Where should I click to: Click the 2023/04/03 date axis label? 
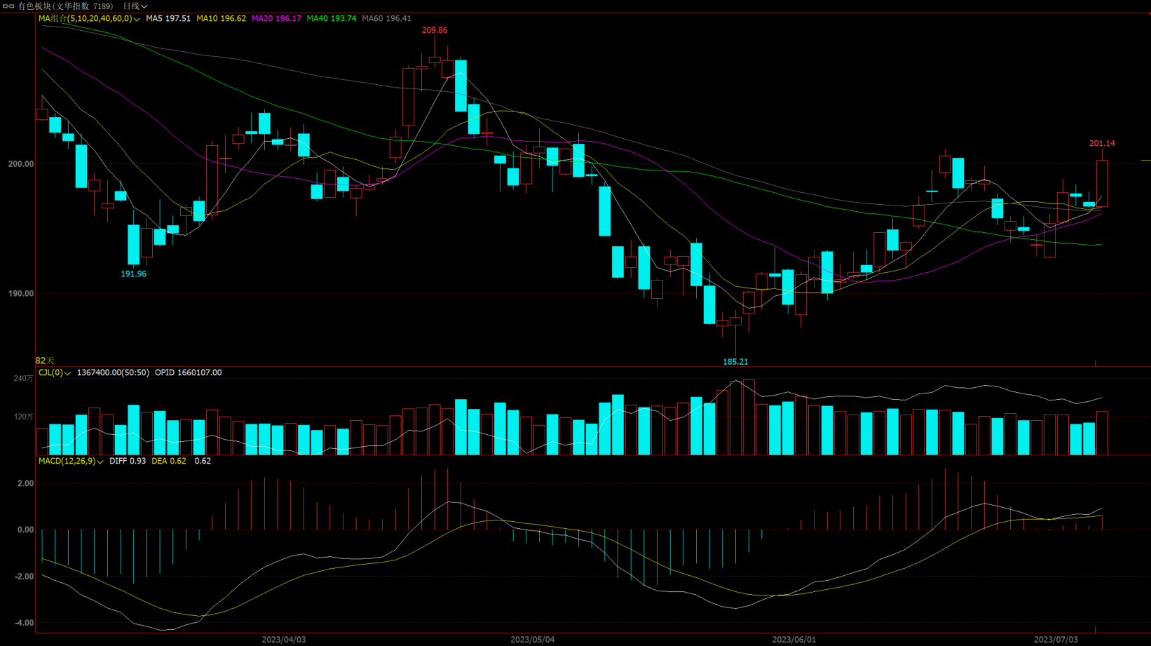284,640
